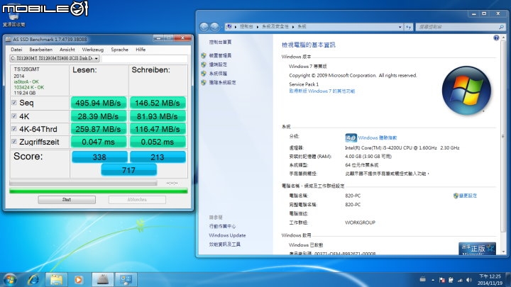
Task: Select the 4K read result 28.39 MB/s
Action: (99, 116)
